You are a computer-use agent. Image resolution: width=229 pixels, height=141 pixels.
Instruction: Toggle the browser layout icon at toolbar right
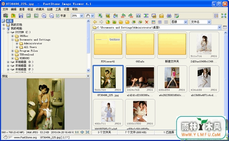(x=216, y=16)
